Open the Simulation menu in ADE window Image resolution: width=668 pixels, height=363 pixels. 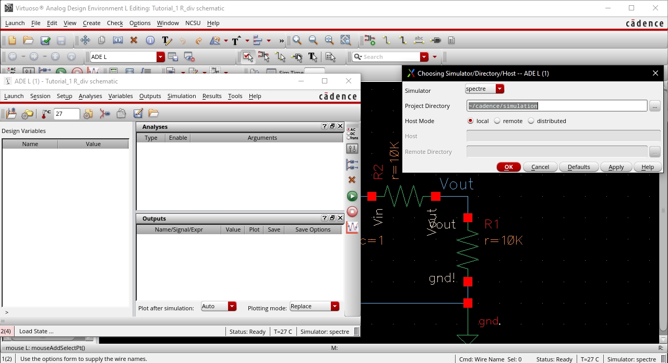[182, 96]
